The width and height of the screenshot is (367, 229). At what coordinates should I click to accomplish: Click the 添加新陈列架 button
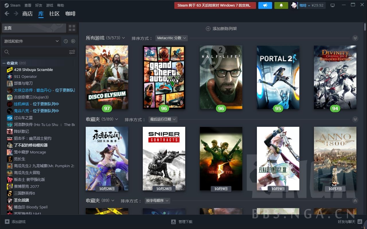pos(221,29)
